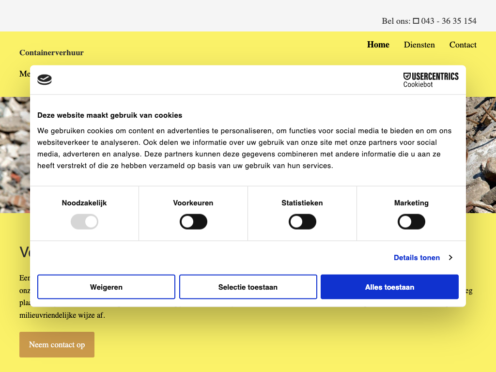
Task: Click the Containerverhuur site title
Action: [x=51, y=53]
